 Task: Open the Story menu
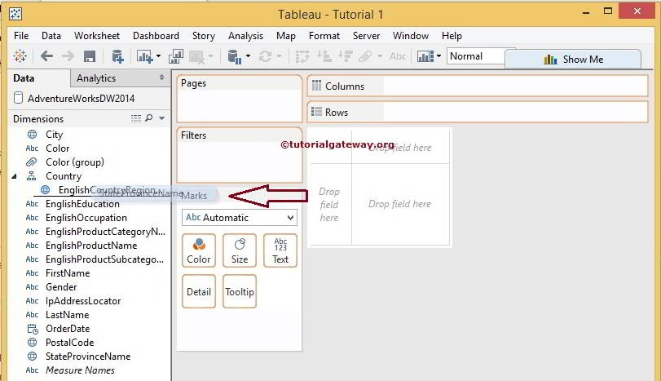tap(204, 36)
